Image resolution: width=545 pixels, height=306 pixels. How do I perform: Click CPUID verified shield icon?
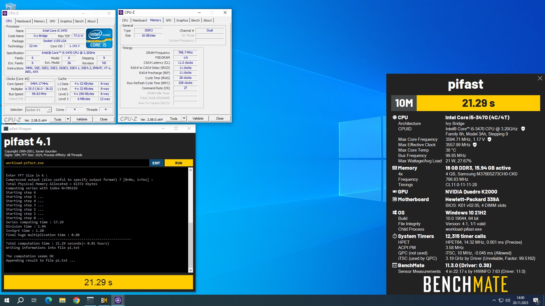coord(523,129)
